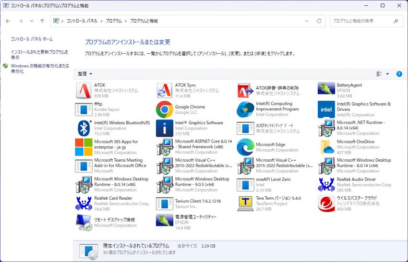Click the Tera Term program icon
The height and width of the screenshot is (262, 408).
[x=245, y=203]
